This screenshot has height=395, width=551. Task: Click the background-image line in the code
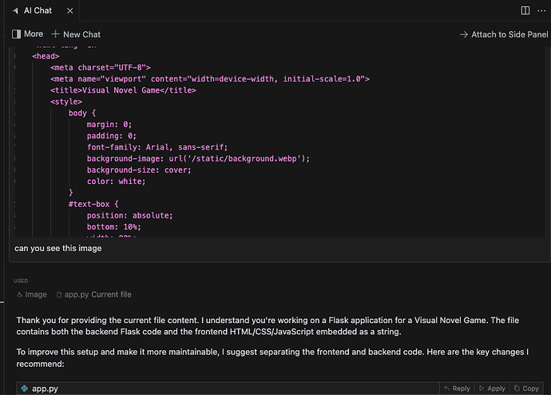198,158
